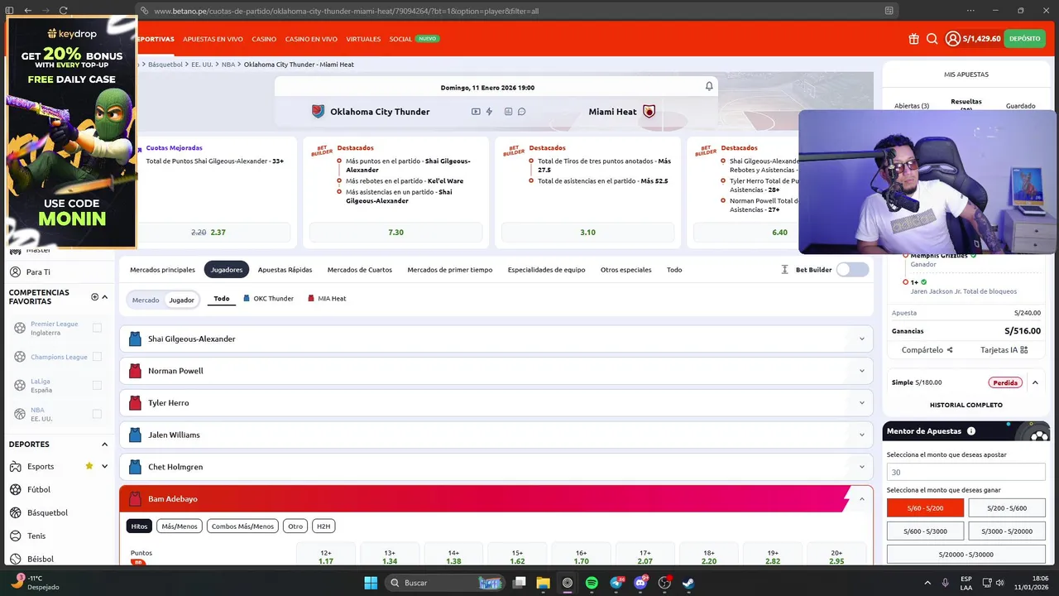The height and width of the screenshot is (596, 1059).
Task: Go to Apuestas en Vivo menu
Action: coord(213,39)
